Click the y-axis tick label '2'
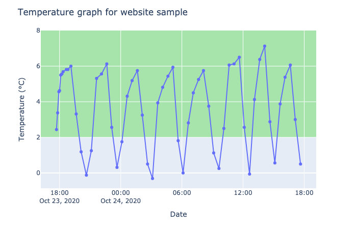The image size is (357, 229). (x=38, y=137)
